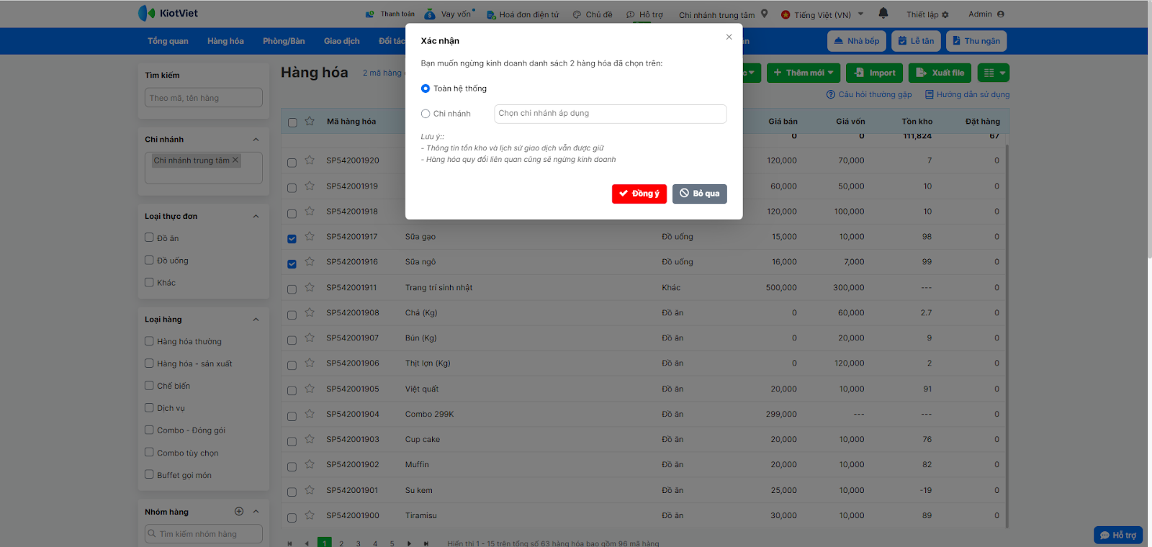1152x547 pixels.
Task: Open the Thu ngân screen
Action: [x=976, y=41]
